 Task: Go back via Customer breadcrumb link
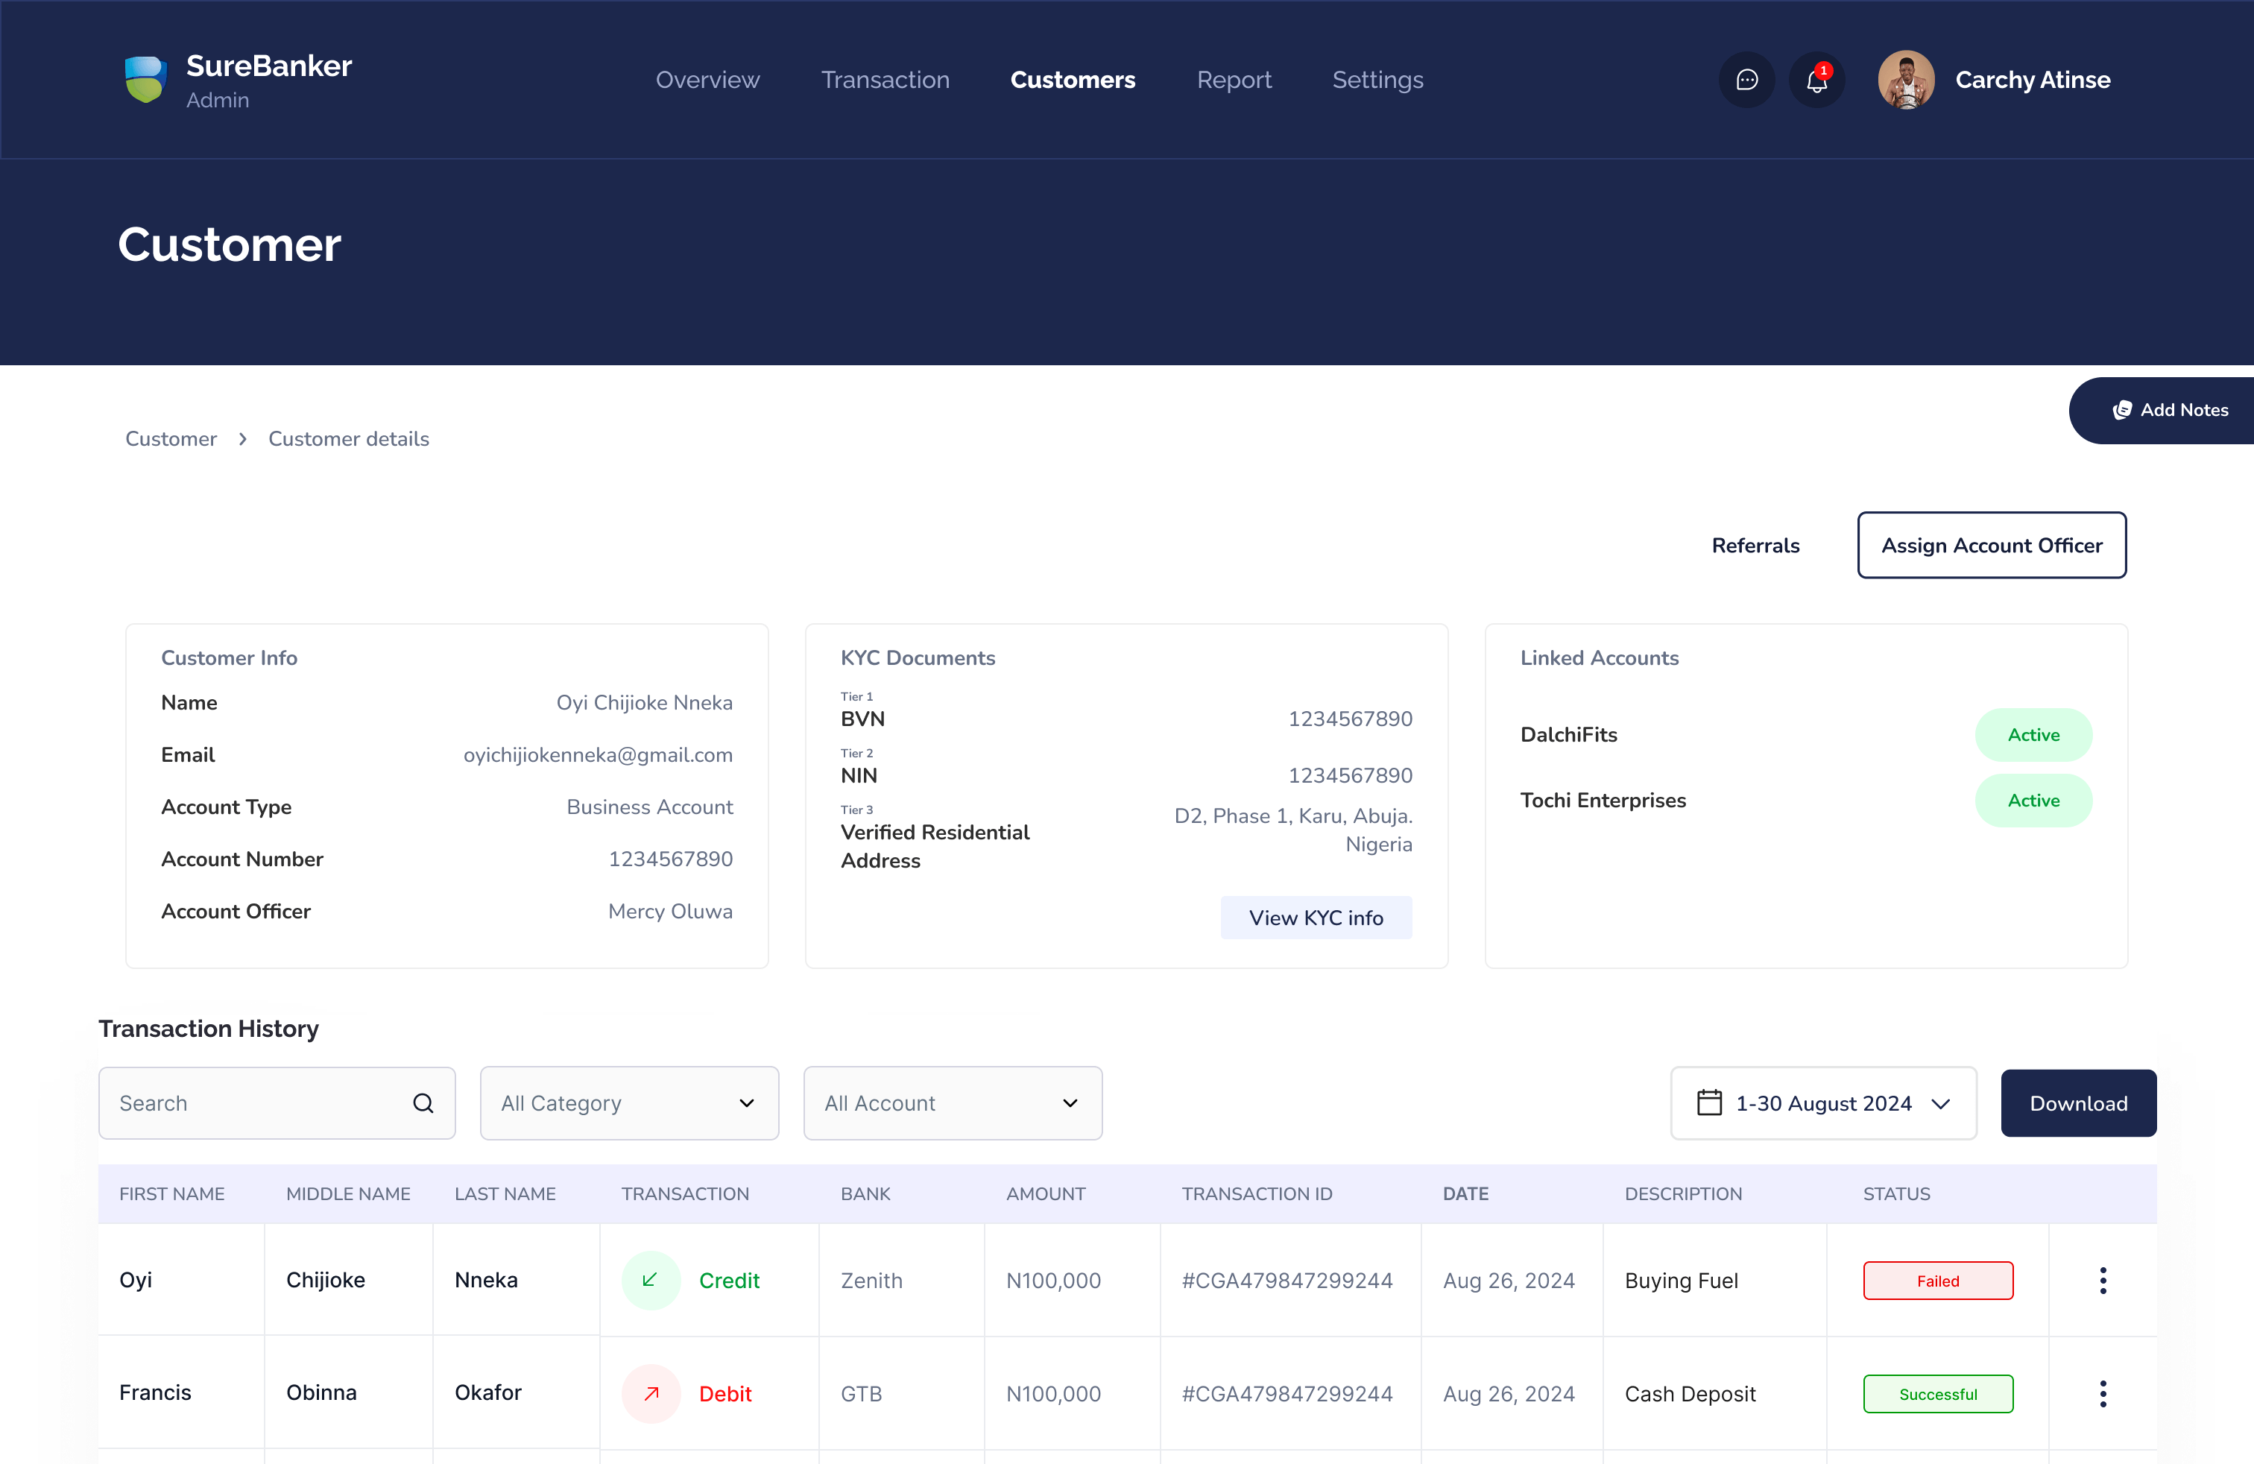(171, 438)
